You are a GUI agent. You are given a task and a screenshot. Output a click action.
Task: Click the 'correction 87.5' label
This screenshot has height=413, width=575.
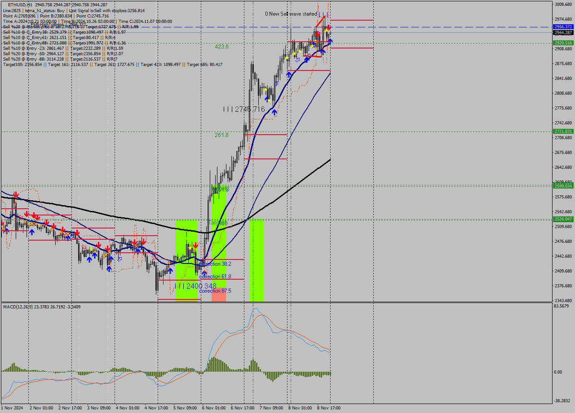[x=215, y=291]
